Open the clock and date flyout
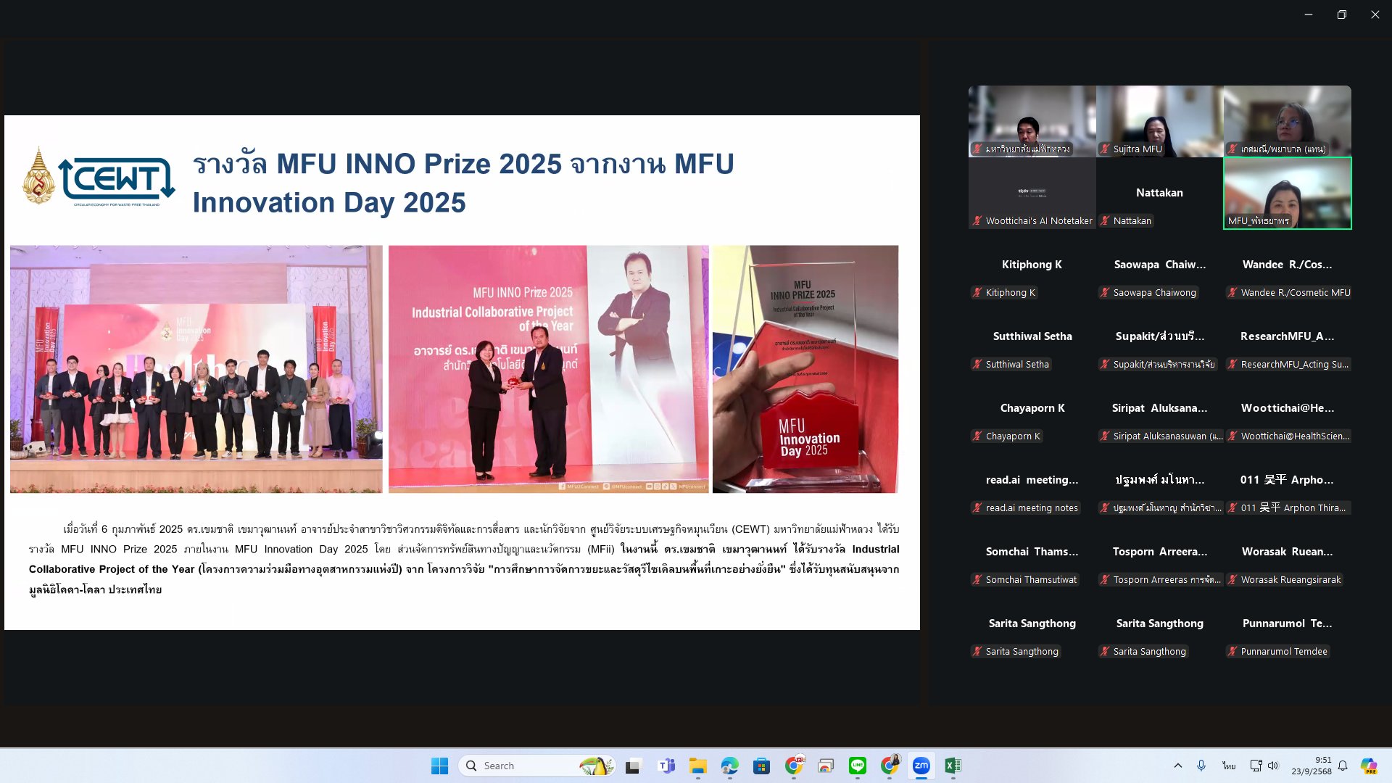 click(1311, 766)
